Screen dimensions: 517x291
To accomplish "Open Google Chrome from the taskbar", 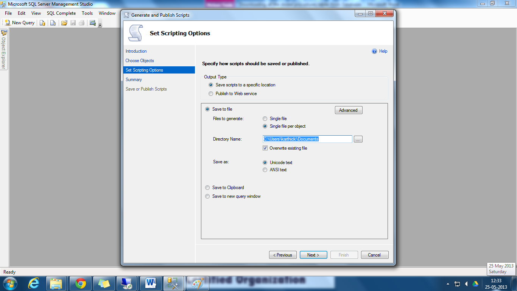I will point(80,283).
